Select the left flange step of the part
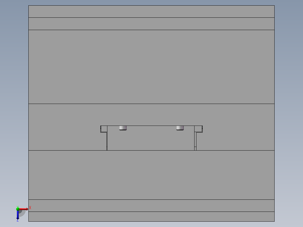303x227 pixels. click(x=104, y=129)
